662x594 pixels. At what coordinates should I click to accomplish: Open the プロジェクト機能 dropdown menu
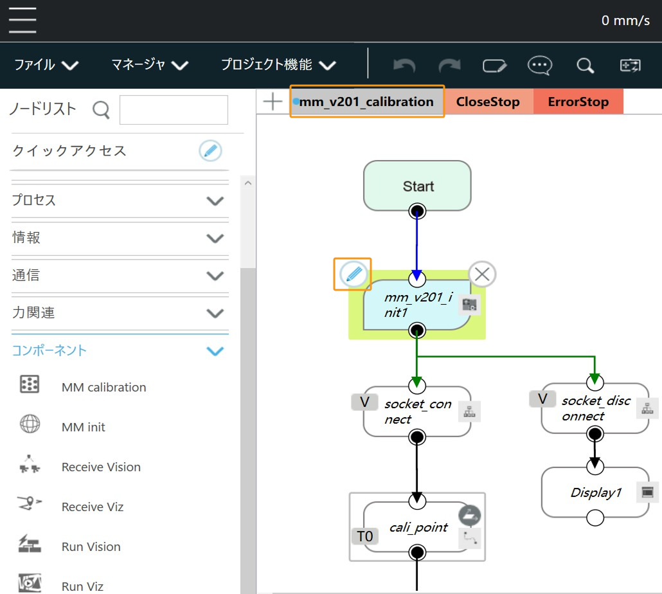(x=278, y=65)
